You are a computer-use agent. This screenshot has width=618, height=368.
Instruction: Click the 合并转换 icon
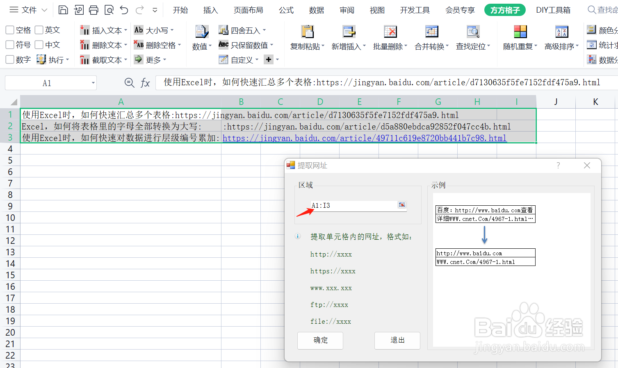pos(431,32)
